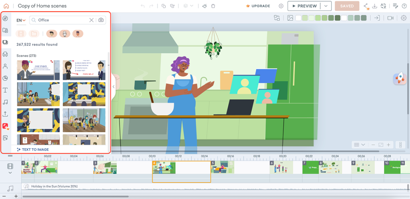
Task: Click the enter effect arrow icon
Action: (x=377, y=18)
